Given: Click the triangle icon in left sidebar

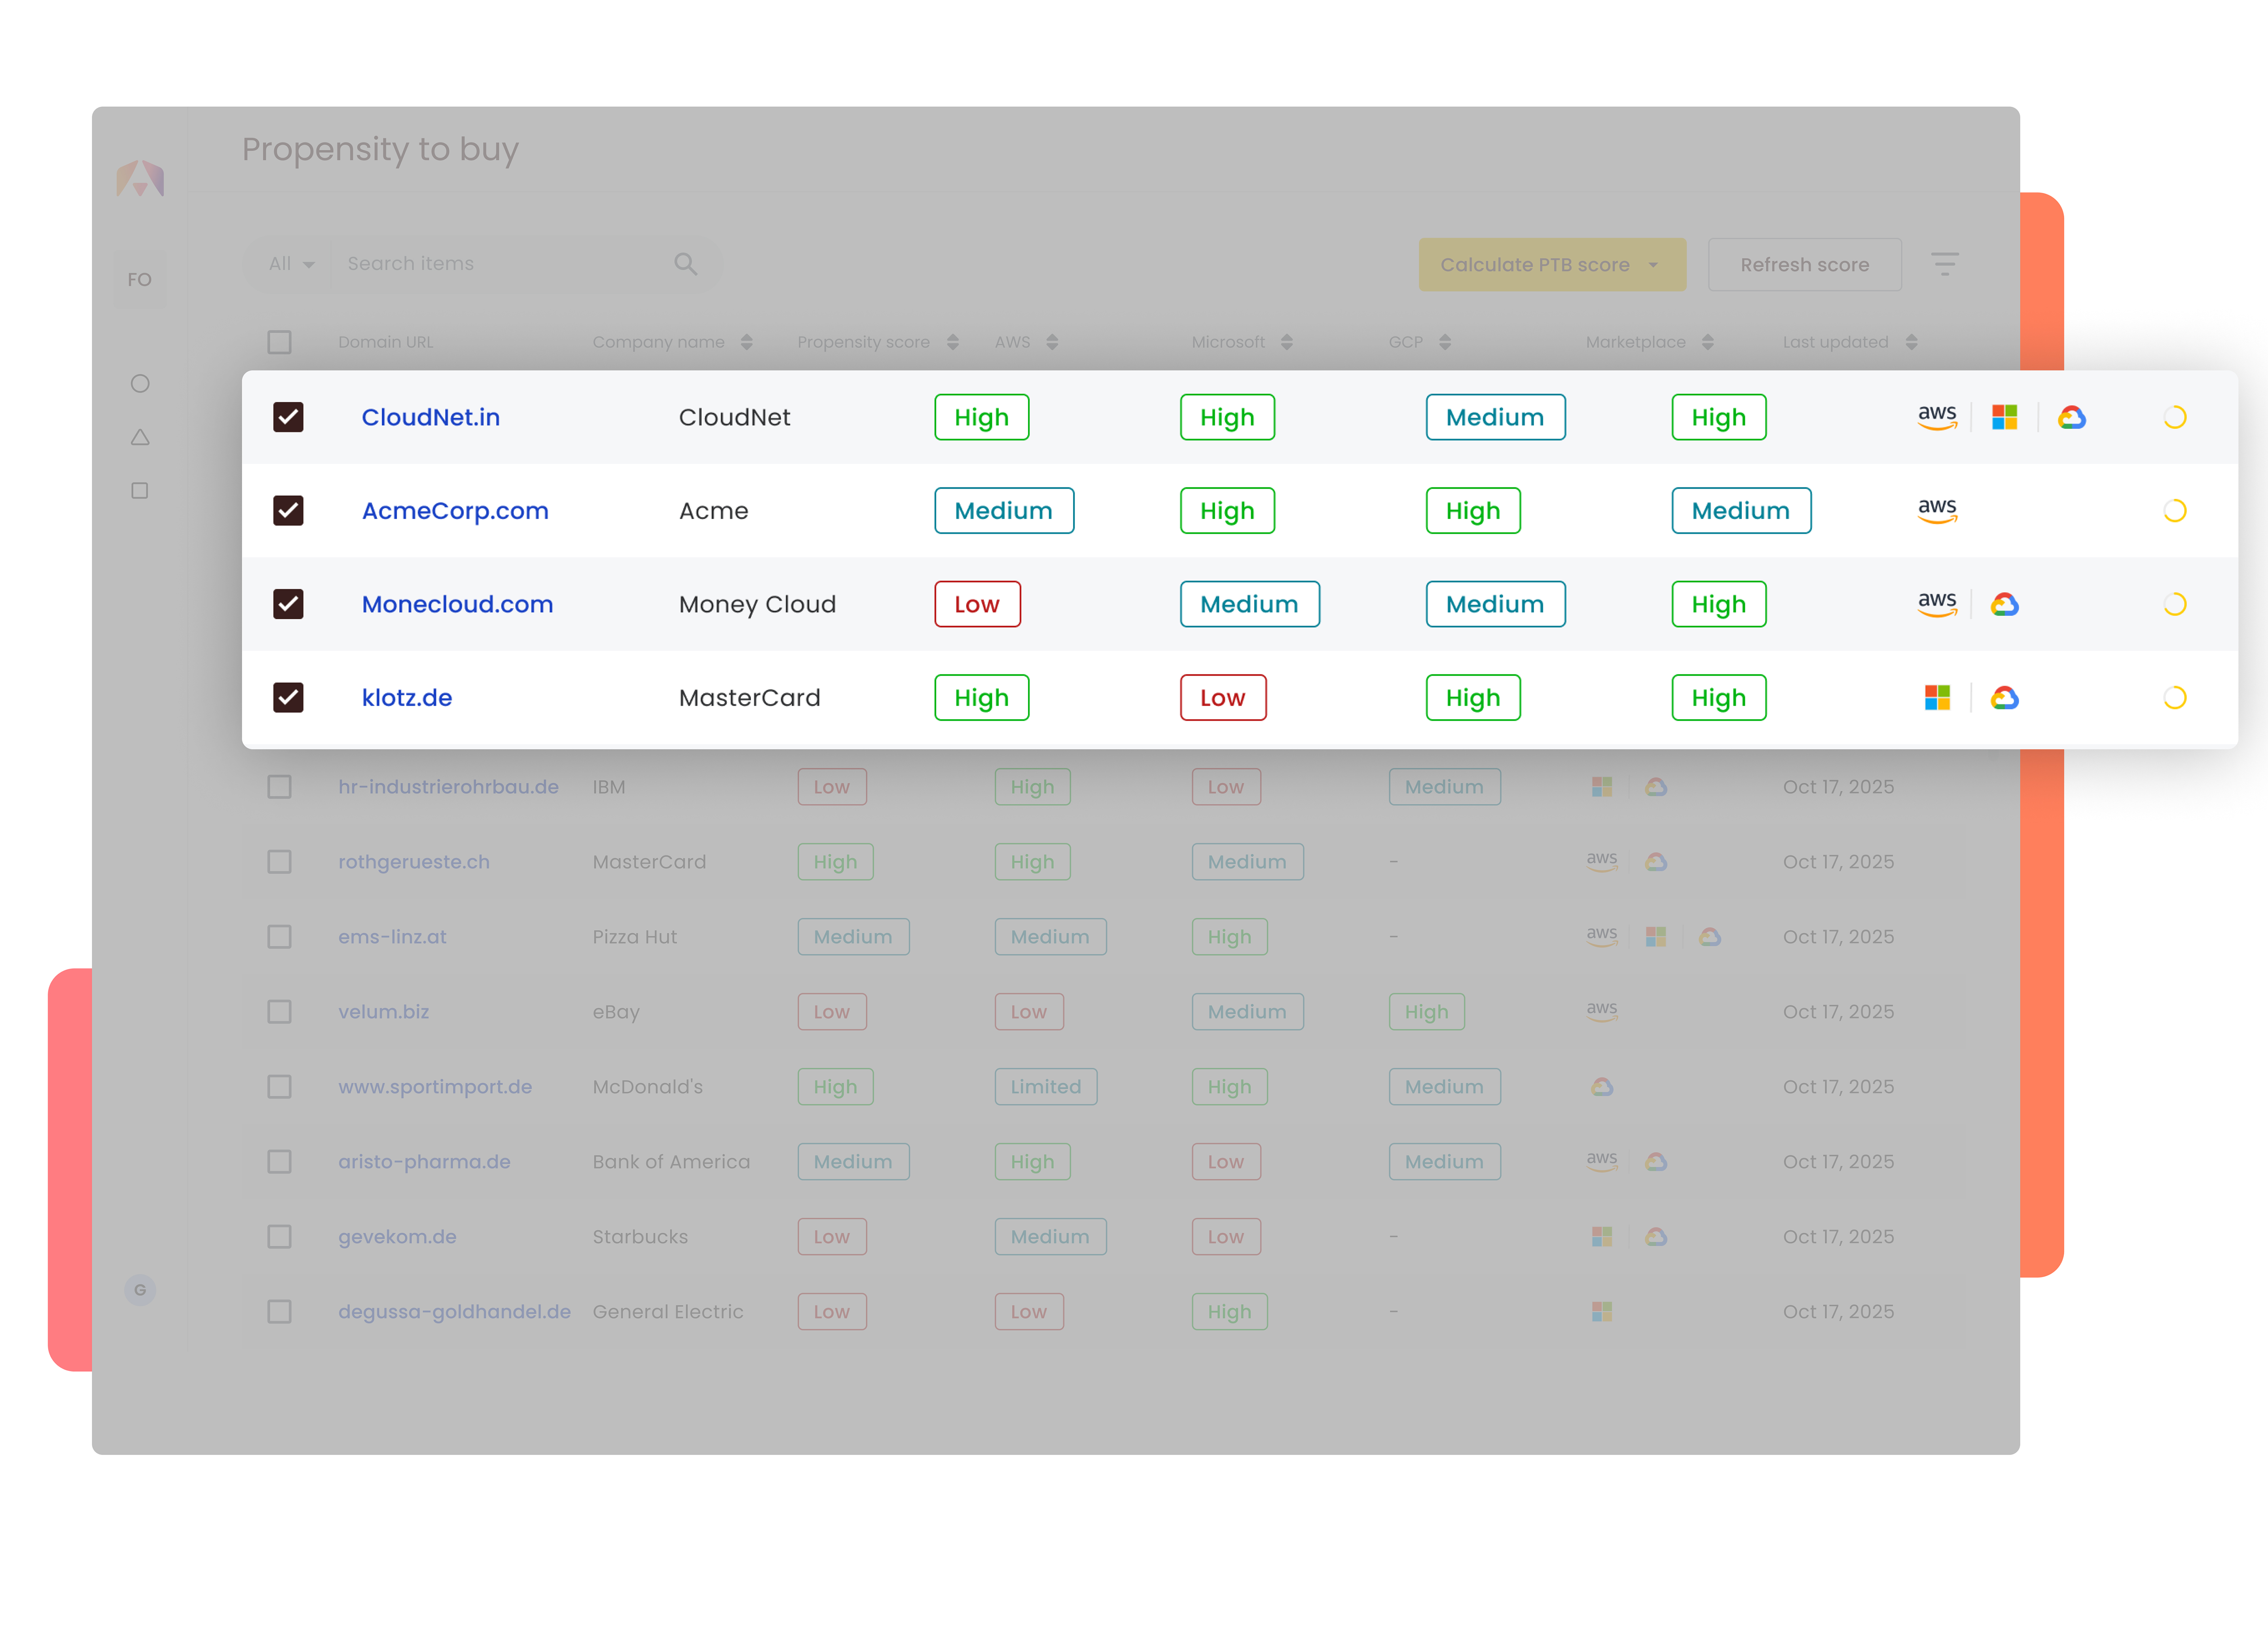Looking at the screenshot, I should (140, 438).
